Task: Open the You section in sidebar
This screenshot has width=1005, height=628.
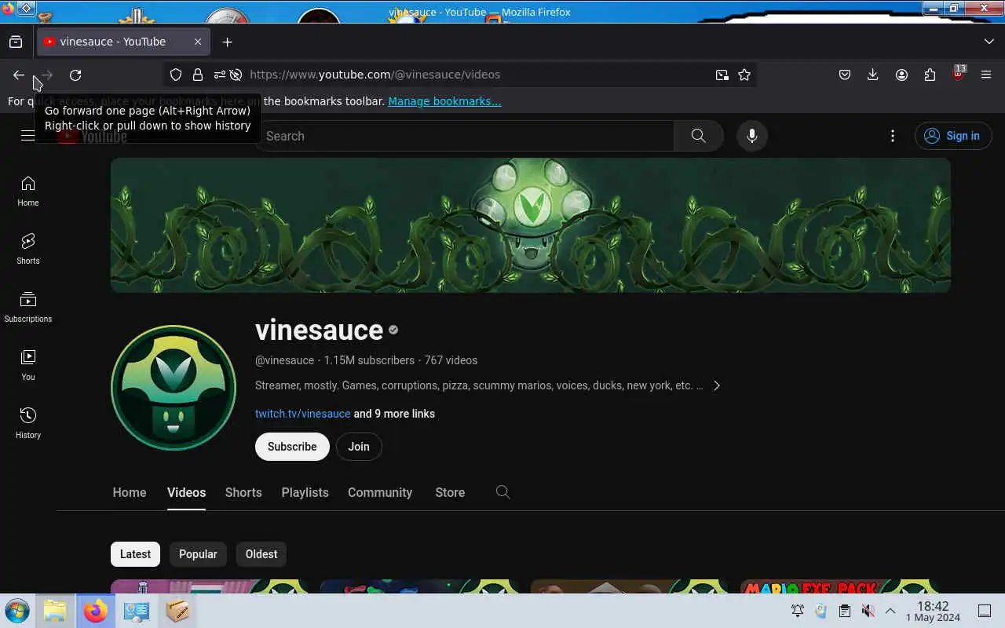Action: pyautogui.click(x=28, y=365)
